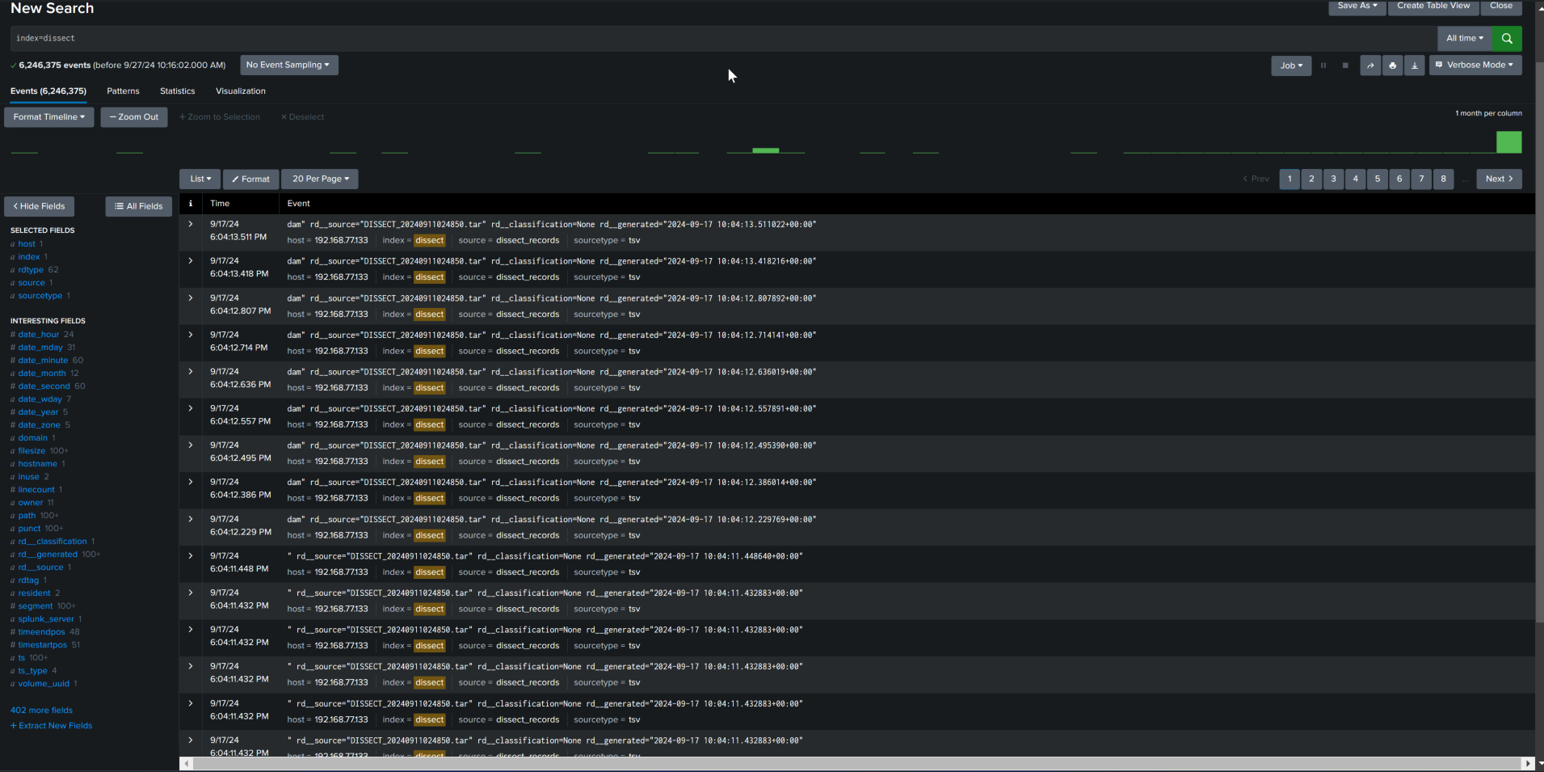This screenshot has width=1544, height=772.
Task: Click the Zoom Out timeline button
Action: (134, 117)
